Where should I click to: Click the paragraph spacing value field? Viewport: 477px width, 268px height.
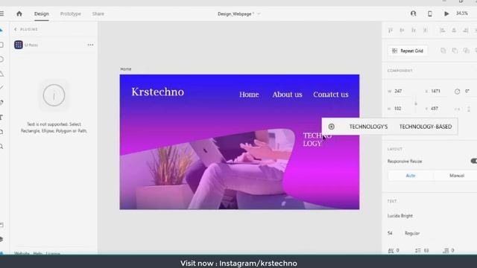(x=453, y=250)
